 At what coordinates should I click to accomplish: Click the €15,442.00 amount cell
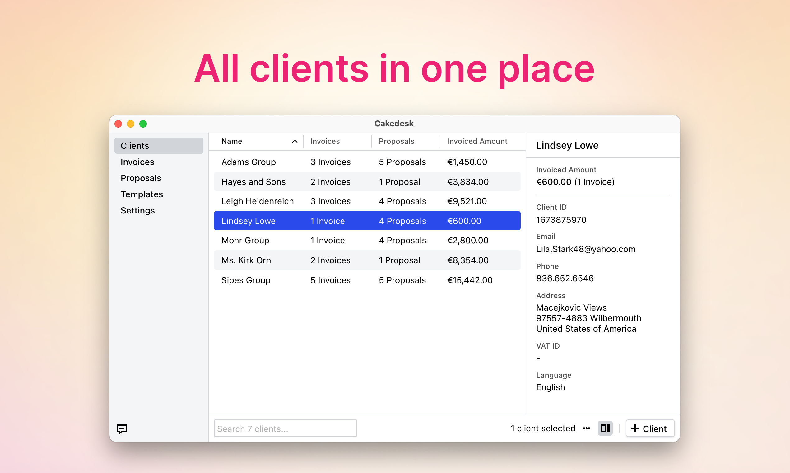pyautogui.click(x=470, y=280)
